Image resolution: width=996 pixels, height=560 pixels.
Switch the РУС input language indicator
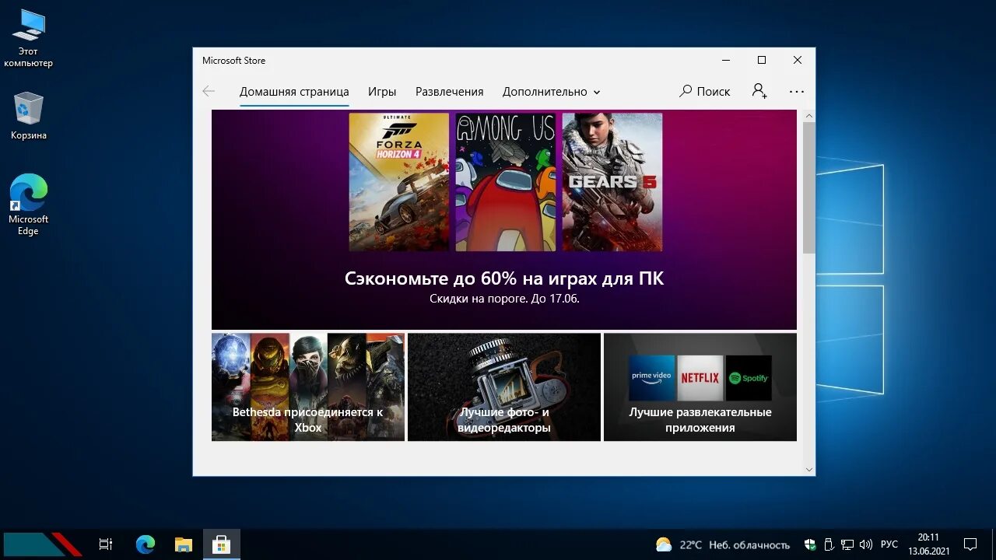click(889, 544)
